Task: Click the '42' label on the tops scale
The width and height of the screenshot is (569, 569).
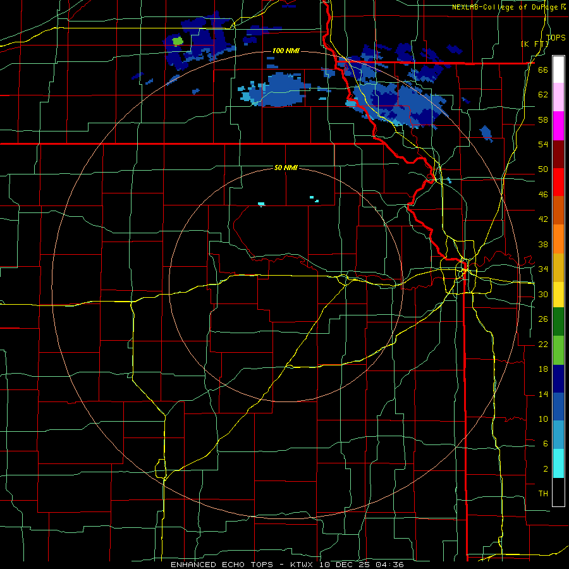Action: 543,219
